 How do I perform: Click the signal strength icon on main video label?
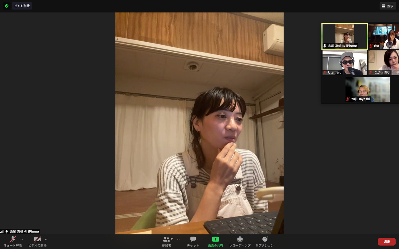pos(2,232)
